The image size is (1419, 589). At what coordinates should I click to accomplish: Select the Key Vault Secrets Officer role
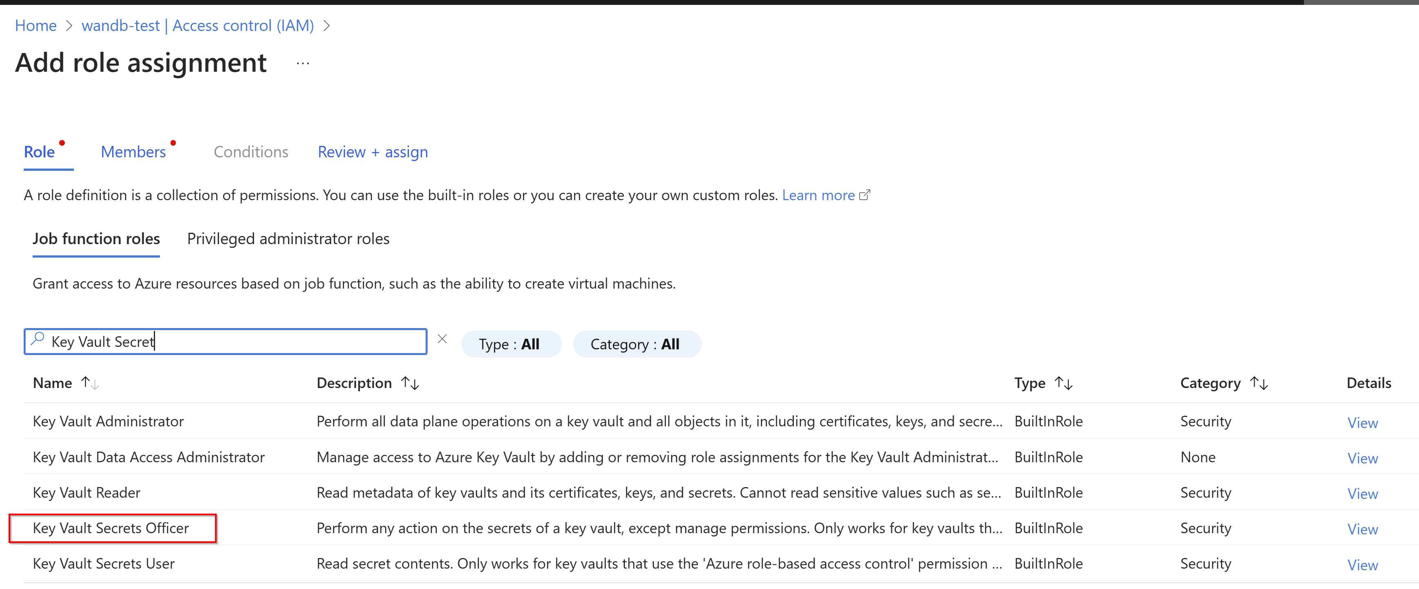[111, 528]
